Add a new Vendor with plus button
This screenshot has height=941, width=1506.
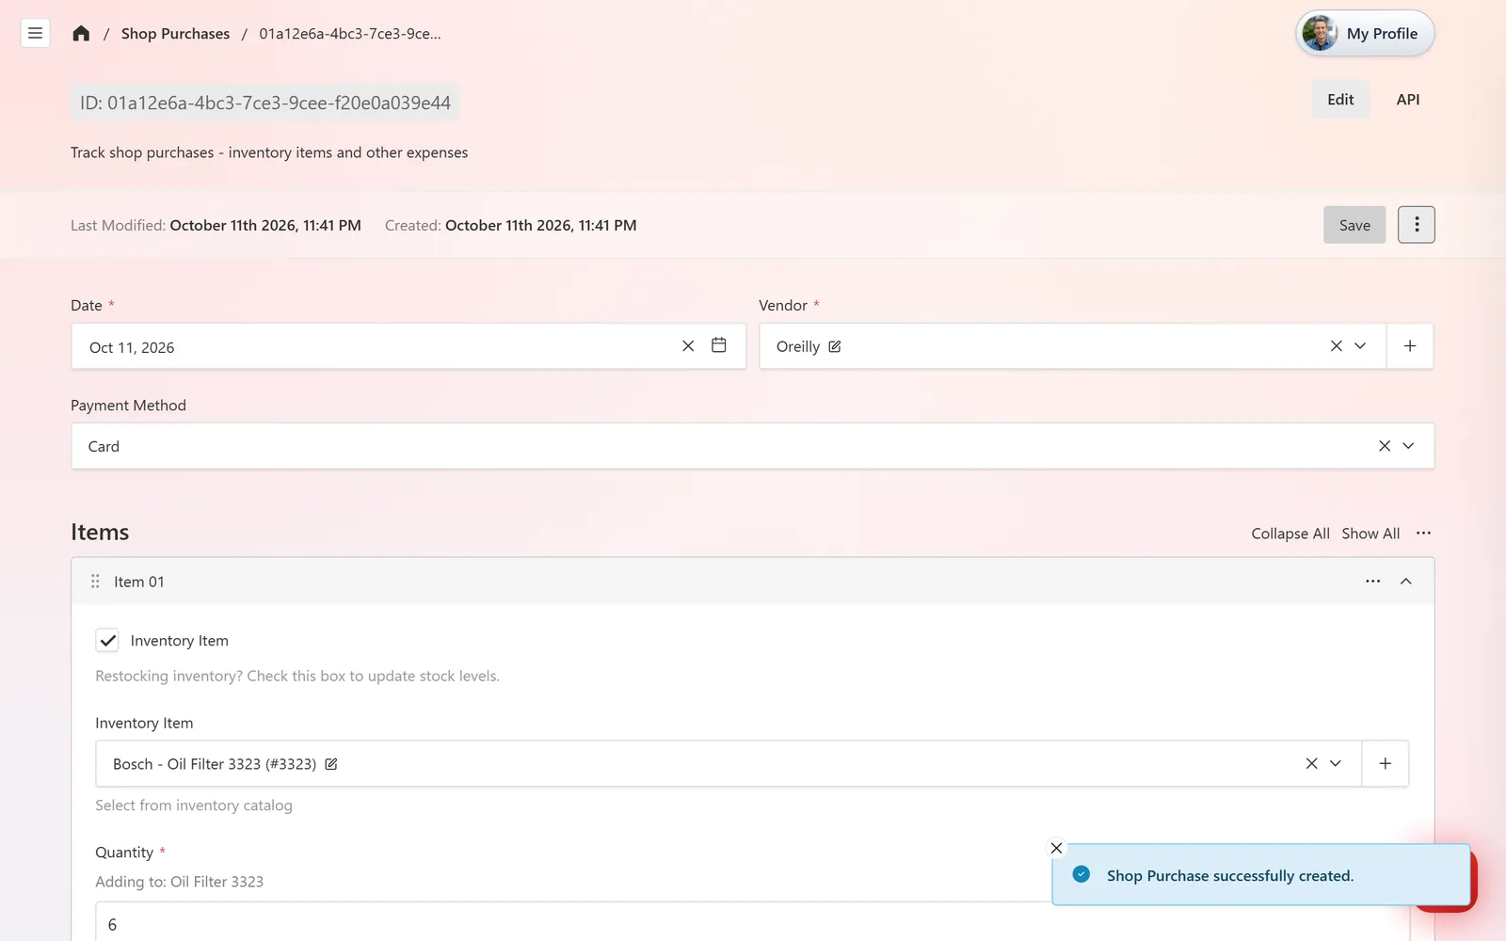(1410, 346)
